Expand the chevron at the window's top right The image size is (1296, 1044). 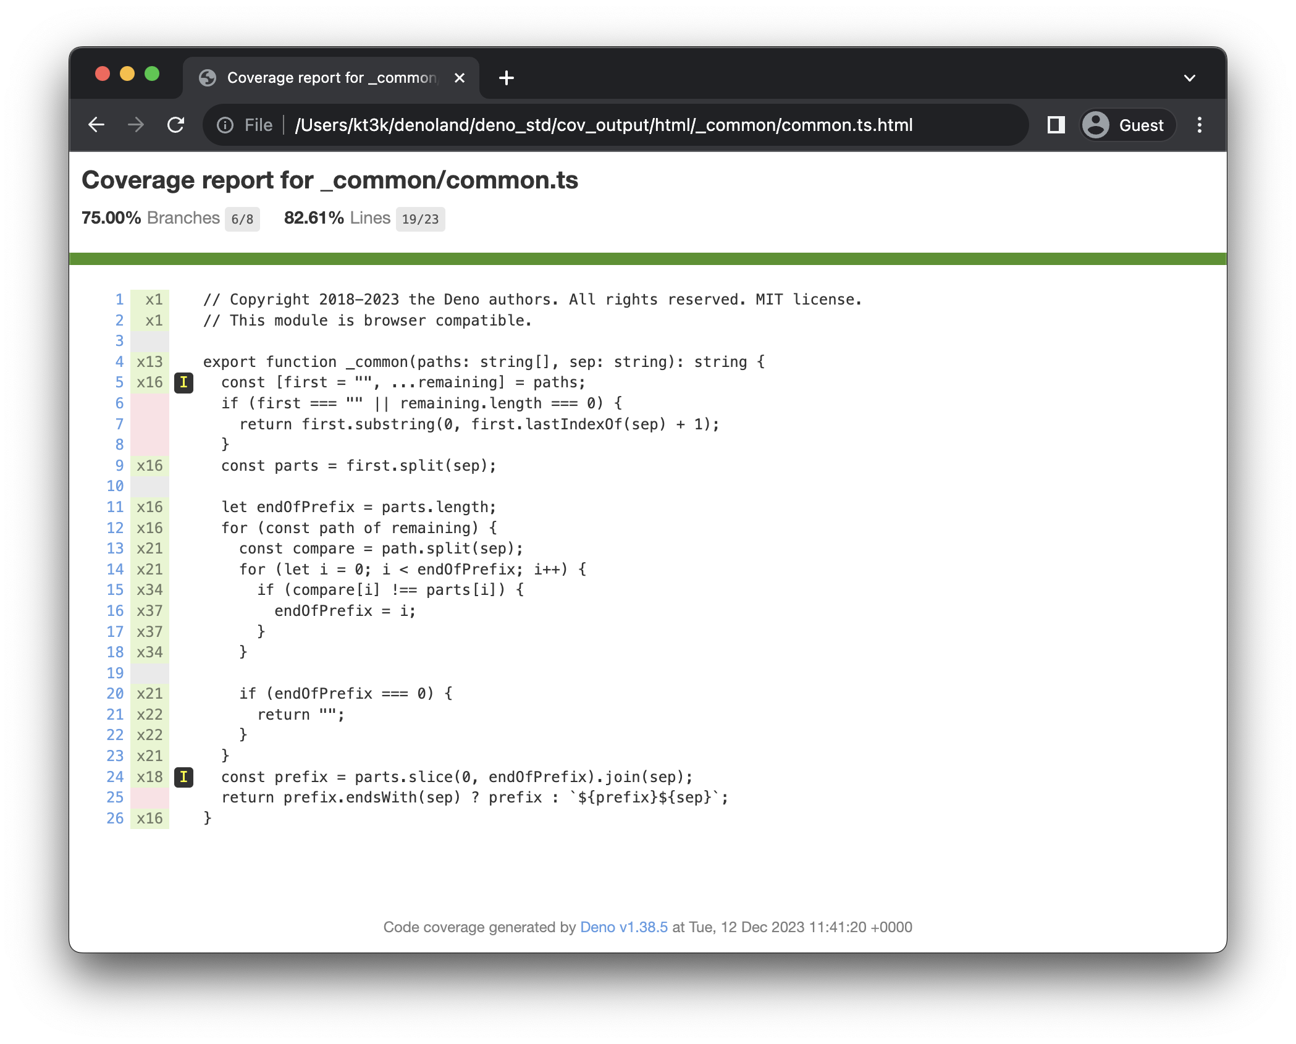[x=1189, y=77]
